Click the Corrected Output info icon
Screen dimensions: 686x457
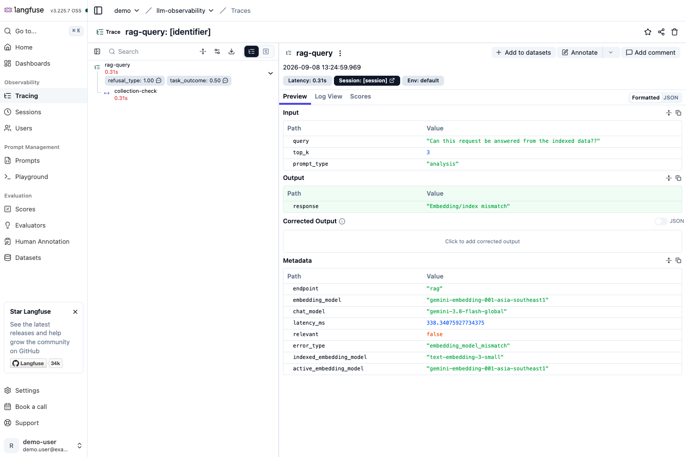pyautogui.click(x=342, y=221)
